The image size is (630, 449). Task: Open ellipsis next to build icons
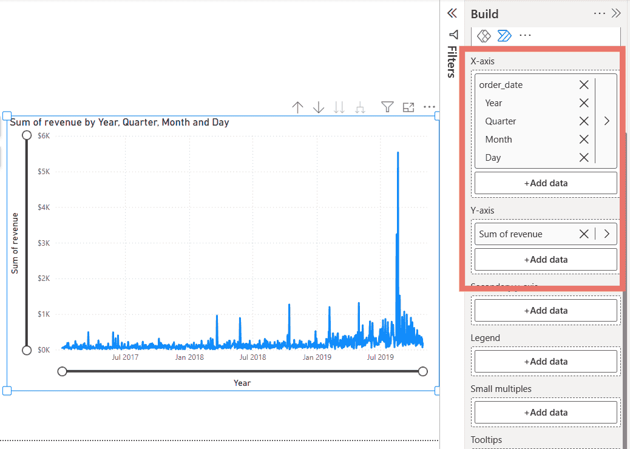(x=525, y=35)
